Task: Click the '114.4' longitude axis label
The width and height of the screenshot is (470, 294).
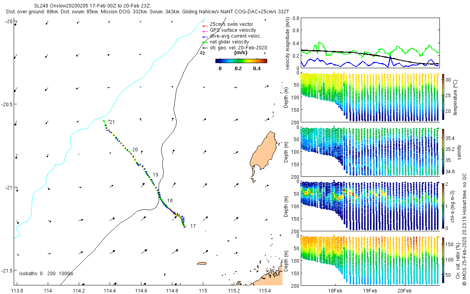Action: [110, 290]
